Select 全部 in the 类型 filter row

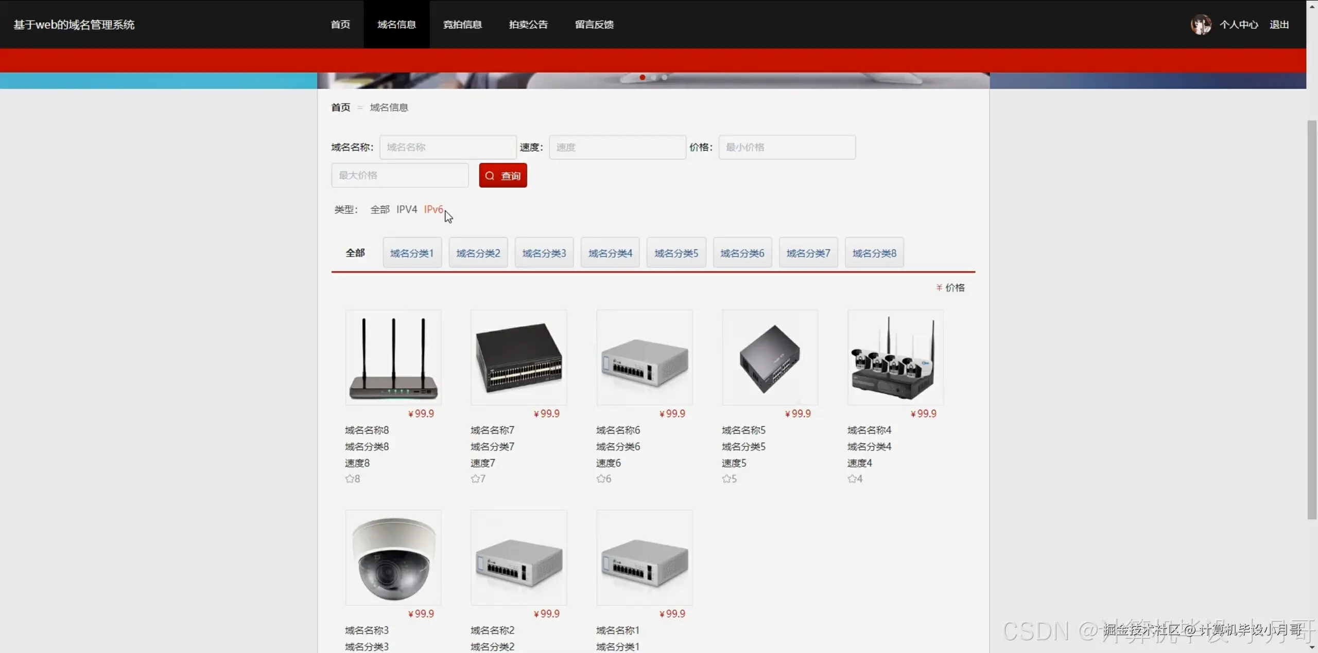tap(379, 209)
